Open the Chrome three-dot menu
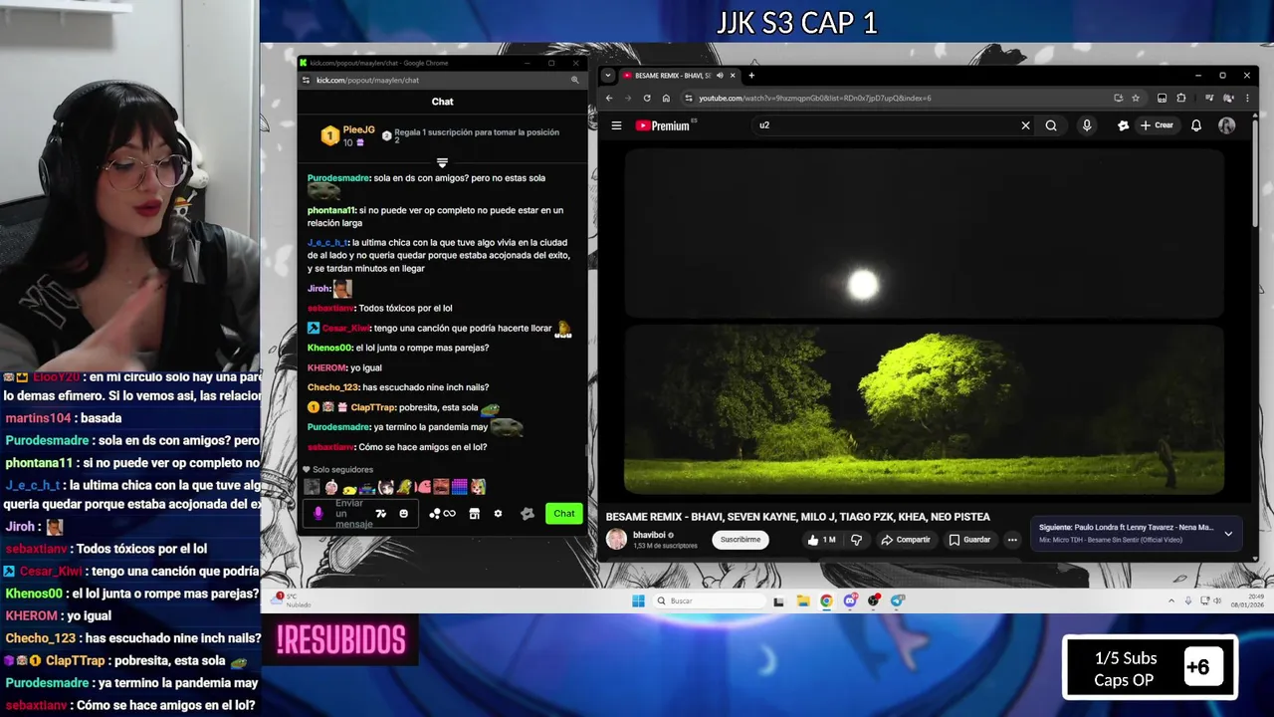 [x=1246, y=98]
